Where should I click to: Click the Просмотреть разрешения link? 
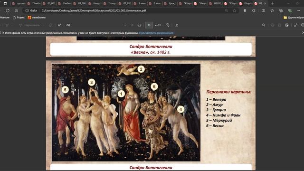point(156,33)
